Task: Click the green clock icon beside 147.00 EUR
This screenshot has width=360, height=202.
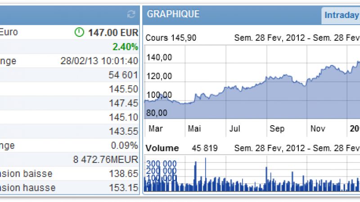Action: coord(79,32)
